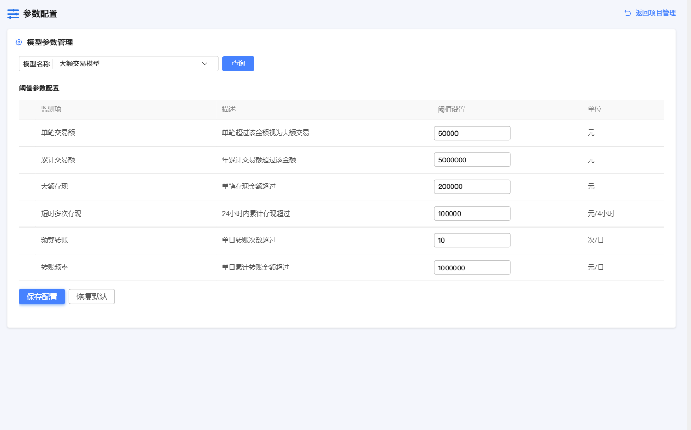Expand the 模型名称 dropdown chevron
The height and width of the screenshot is (430, 691).
[x=205, y=64]
